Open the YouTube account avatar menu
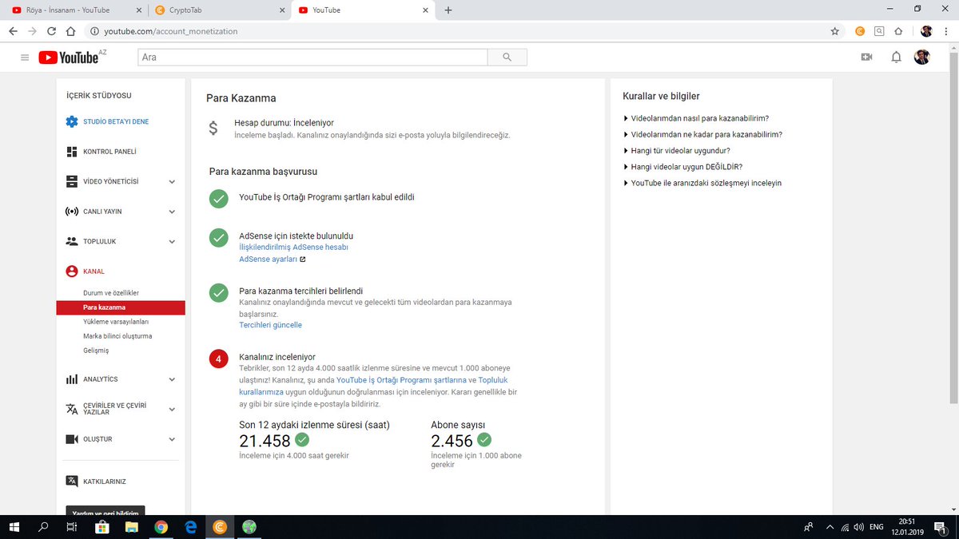The width and height of the screenshot is (959, 539). [921, 57]
